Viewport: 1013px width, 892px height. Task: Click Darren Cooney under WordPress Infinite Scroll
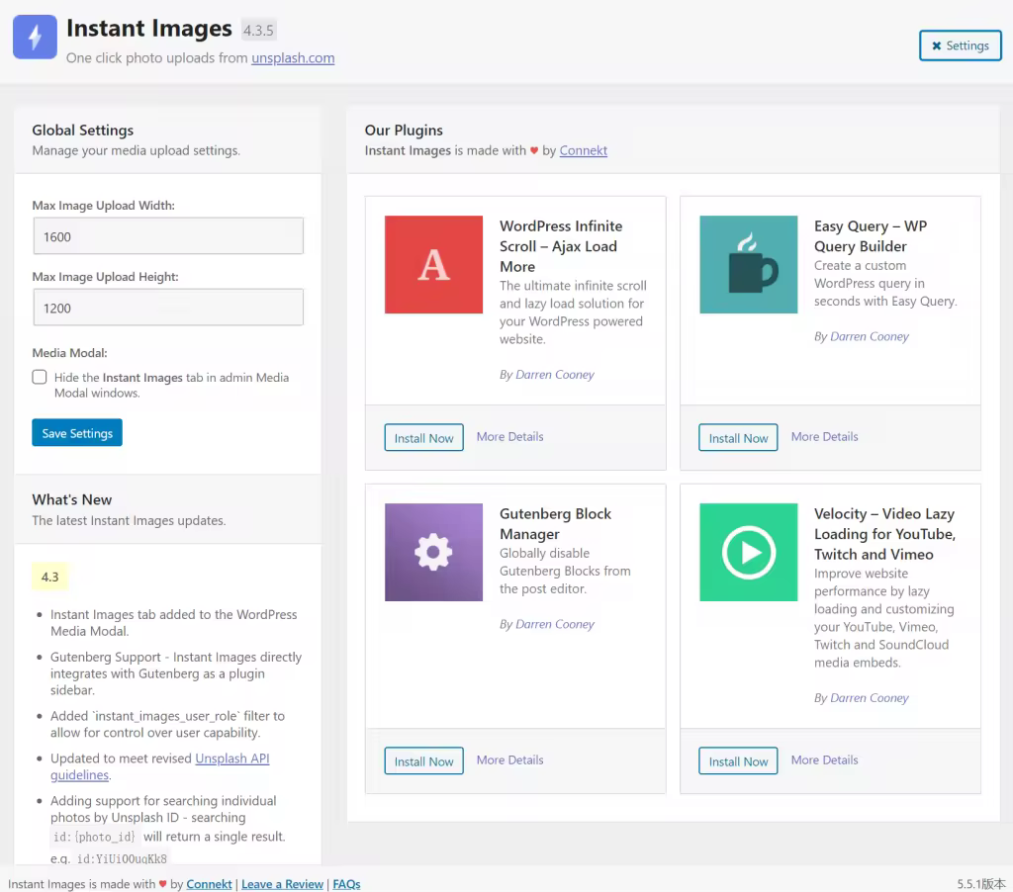(x=555, y=374)
